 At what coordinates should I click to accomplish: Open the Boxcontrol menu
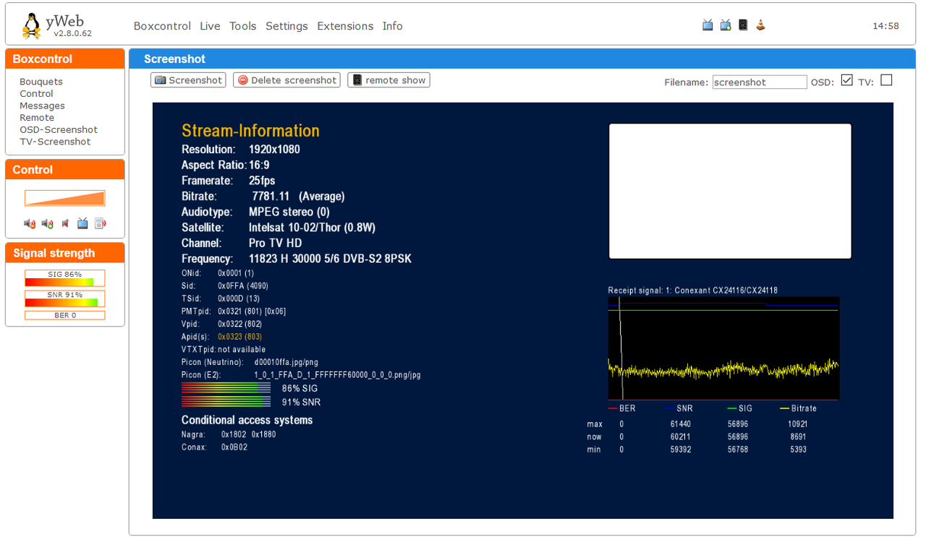pos(162,26)
